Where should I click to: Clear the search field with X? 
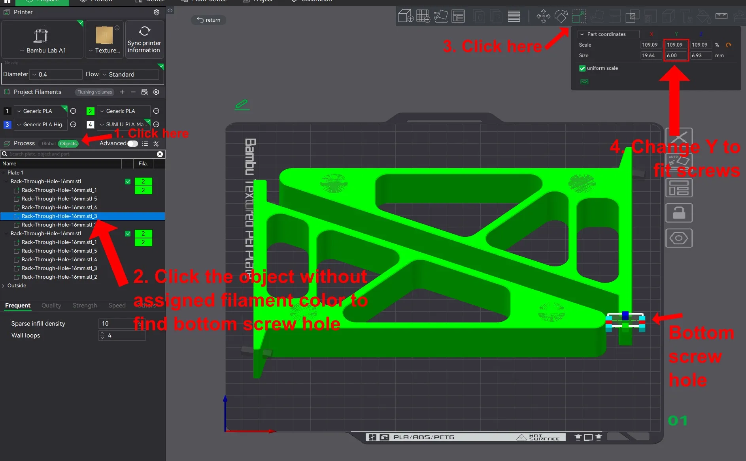coord(160,154)
